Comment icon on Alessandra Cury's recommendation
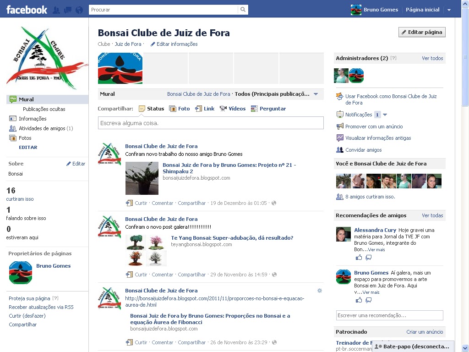 pyautogui.click(x=369, y=258)
